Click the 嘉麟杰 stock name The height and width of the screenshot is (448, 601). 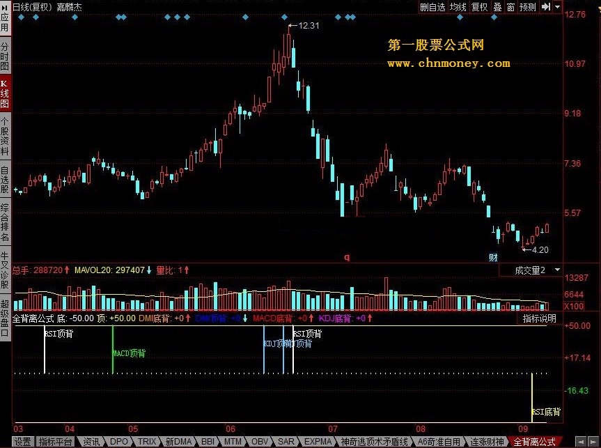69,7
